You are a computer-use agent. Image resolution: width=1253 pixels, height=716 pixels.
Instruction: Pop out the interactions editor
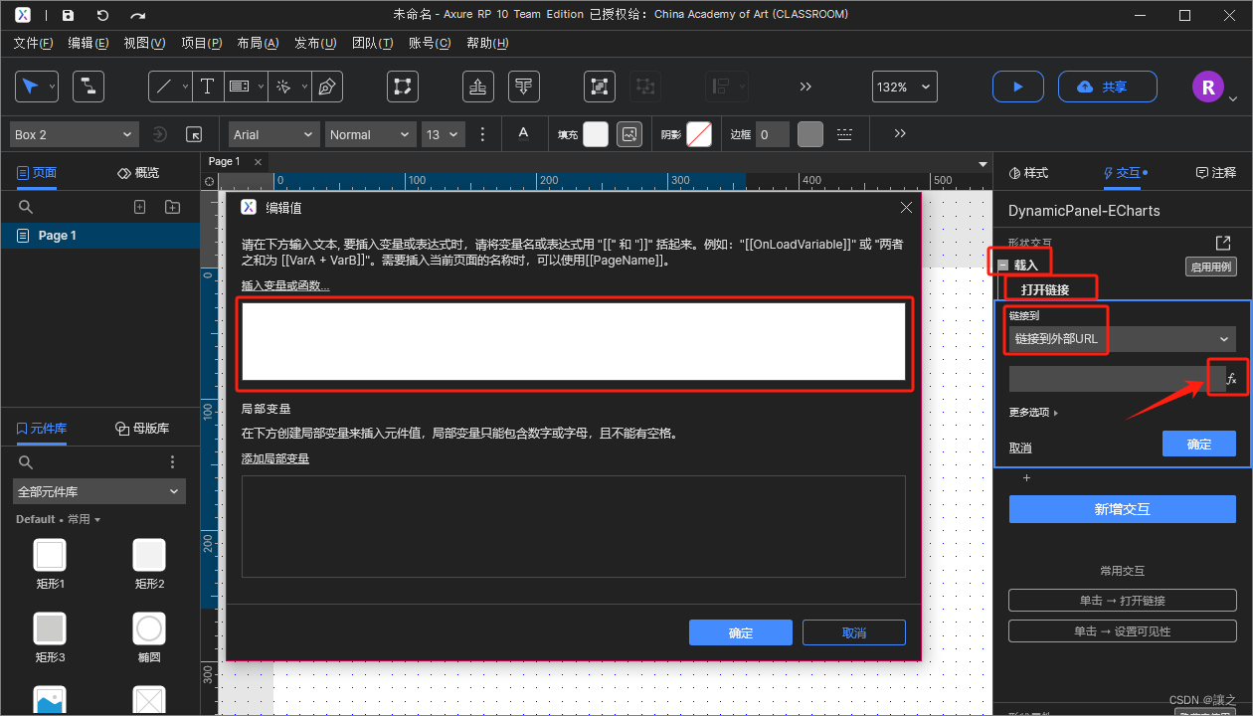point(1223,243)
